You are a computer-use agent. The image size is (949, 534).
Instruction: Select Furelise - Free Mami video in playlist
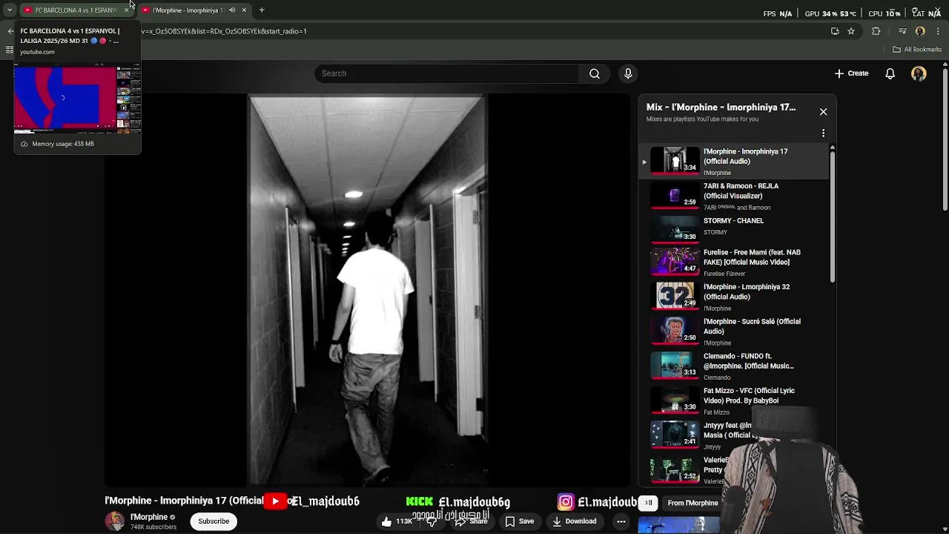click(x=734, y=263)
